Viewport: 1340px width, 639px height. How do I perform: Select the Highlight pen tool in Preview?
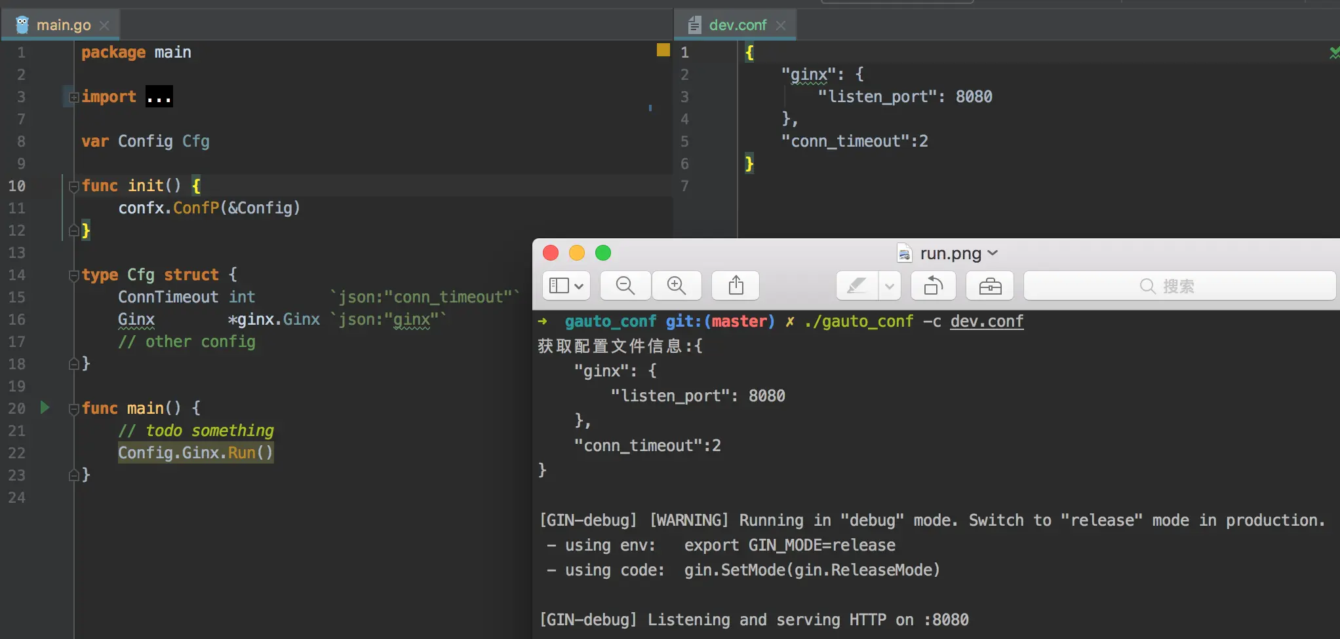point(857,285)
